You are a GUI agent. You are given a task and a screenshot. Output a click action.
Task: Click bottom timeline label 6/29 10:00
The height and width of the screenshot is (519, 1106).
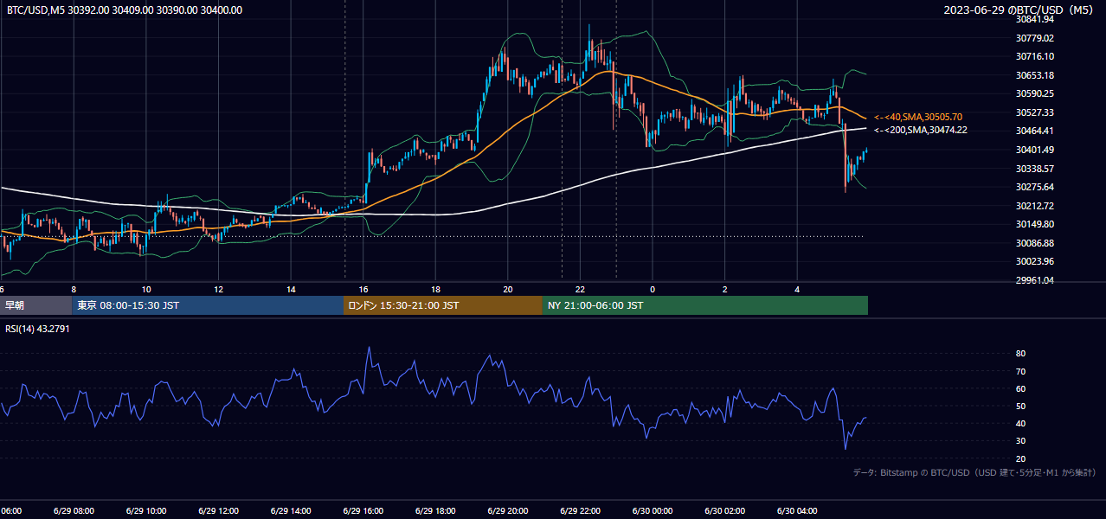pyautogui.click(x=145, y=511)
